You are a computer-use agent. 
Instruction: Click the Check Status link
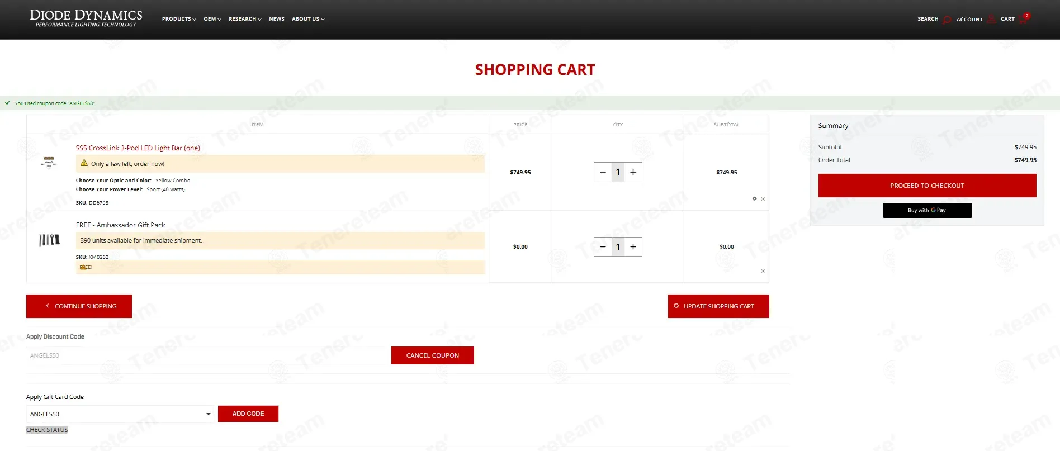tap(47, 430)
